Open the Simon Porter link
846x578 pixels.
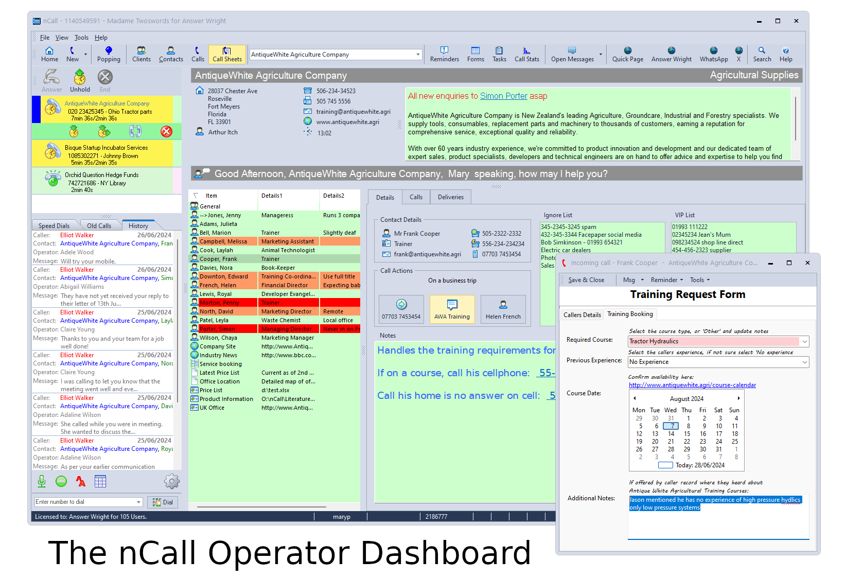[503, 96]
